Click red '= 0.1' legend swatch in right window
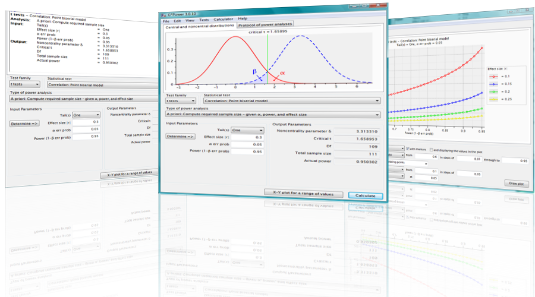This screenshot has height=297, width=535. 493,77
